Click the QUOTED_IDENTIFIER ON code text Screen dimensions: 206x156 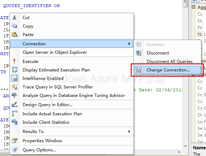(31, 6)
